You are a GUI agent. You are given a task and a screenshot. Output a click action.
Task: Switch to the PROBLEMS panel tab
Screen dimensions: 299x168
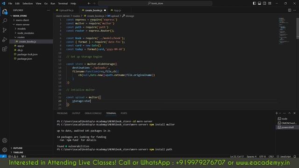[x=62, y=113]
